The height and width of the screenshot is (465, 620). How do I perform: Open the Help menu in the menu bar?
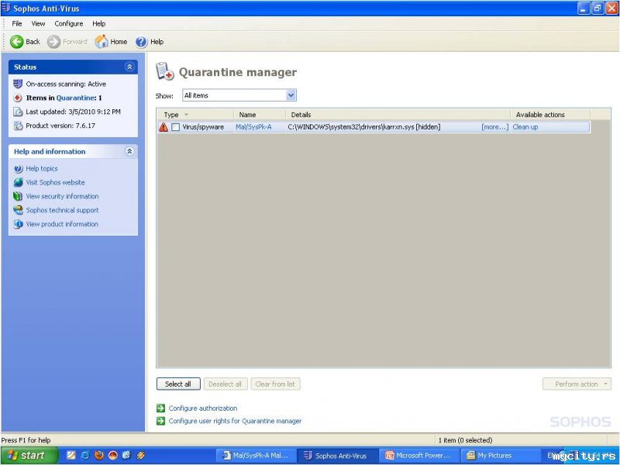pos(99,24)
